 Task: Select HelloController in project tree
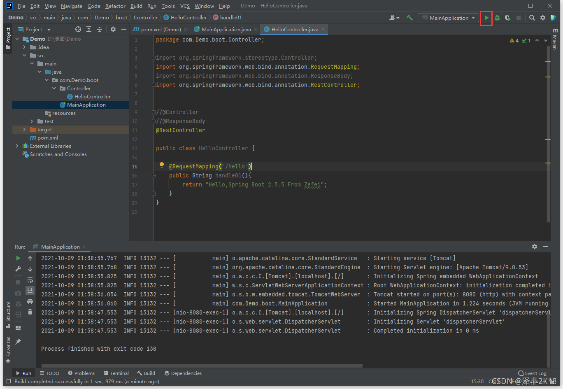[x=93, y=97]
